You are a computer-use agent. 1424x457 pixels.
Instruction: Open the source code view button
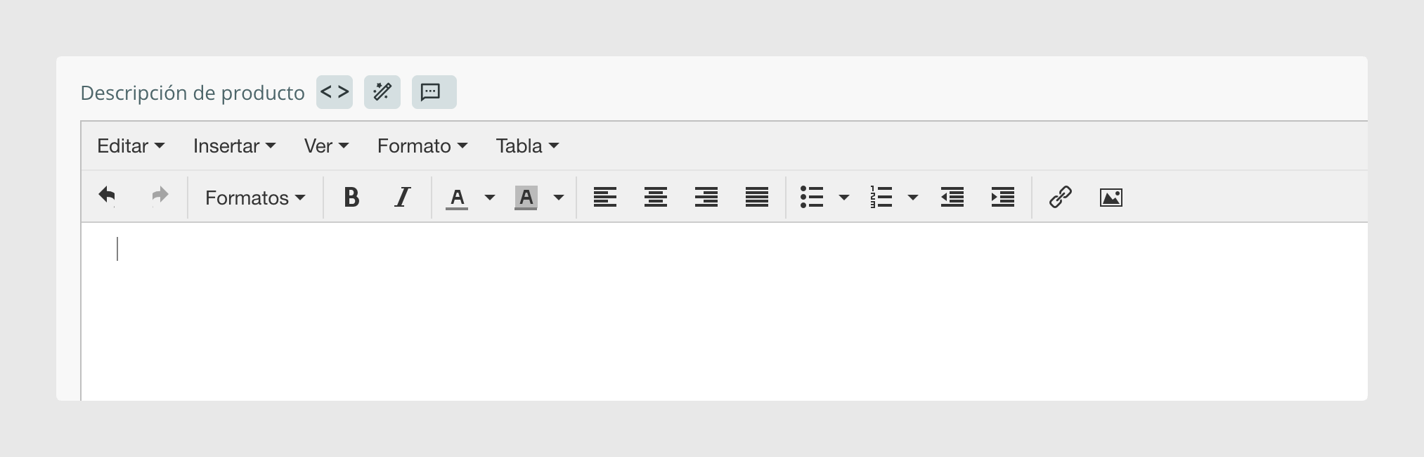335,92
